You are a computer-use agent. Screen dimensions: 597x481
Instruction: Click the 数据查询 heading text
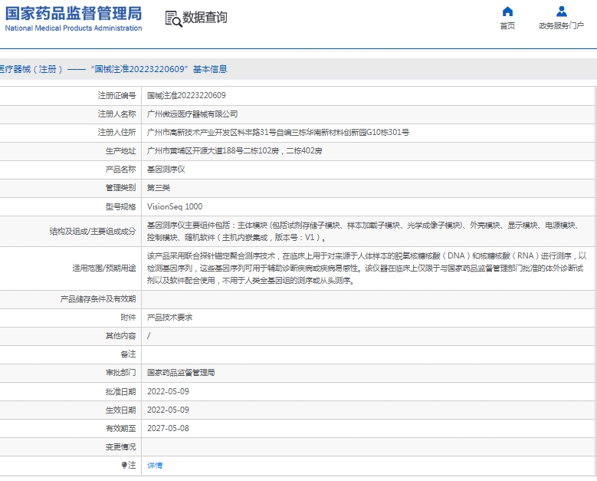pos(205,18)
